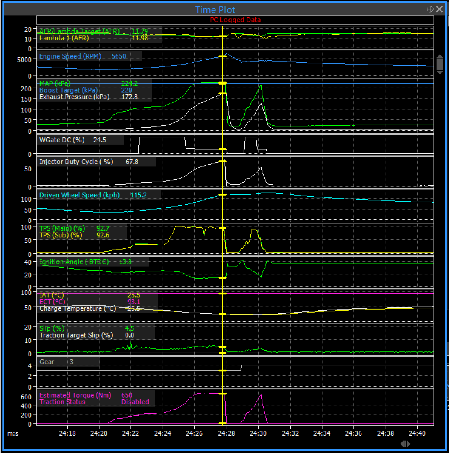Select the Boost Target (kPa) label

pyautogui.click(x=69, y=90)
